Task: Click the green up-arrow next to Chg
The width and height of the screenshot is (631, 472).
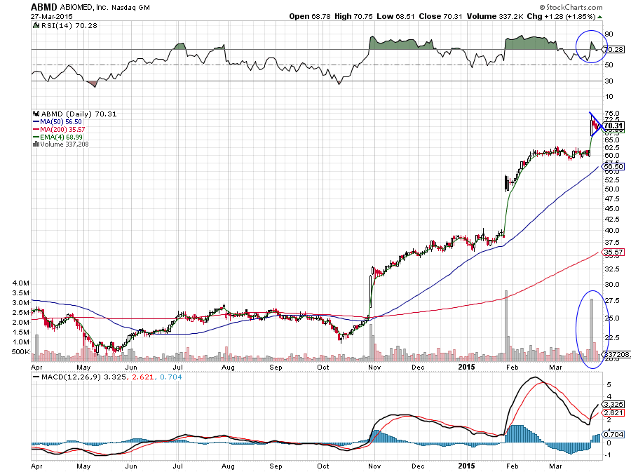Action: [600, 17]
